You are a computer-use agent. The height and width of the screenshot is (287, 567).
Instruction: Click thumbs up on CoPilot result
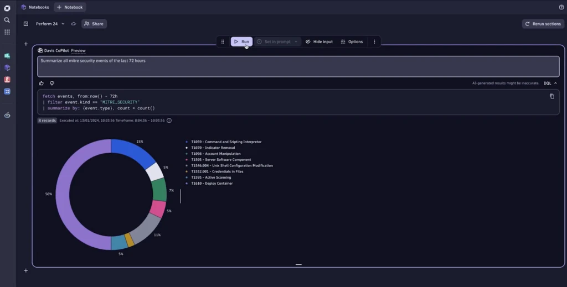[x=42, y=83]
